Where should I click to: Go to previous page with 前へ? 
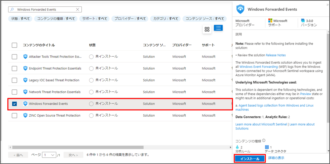(18, 155)
